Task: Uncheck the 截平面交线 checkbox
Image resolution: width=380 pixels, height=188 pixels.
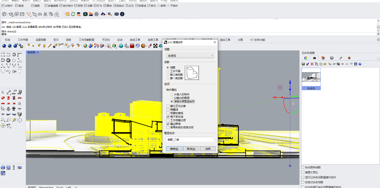Action: [x=168, y=117]
